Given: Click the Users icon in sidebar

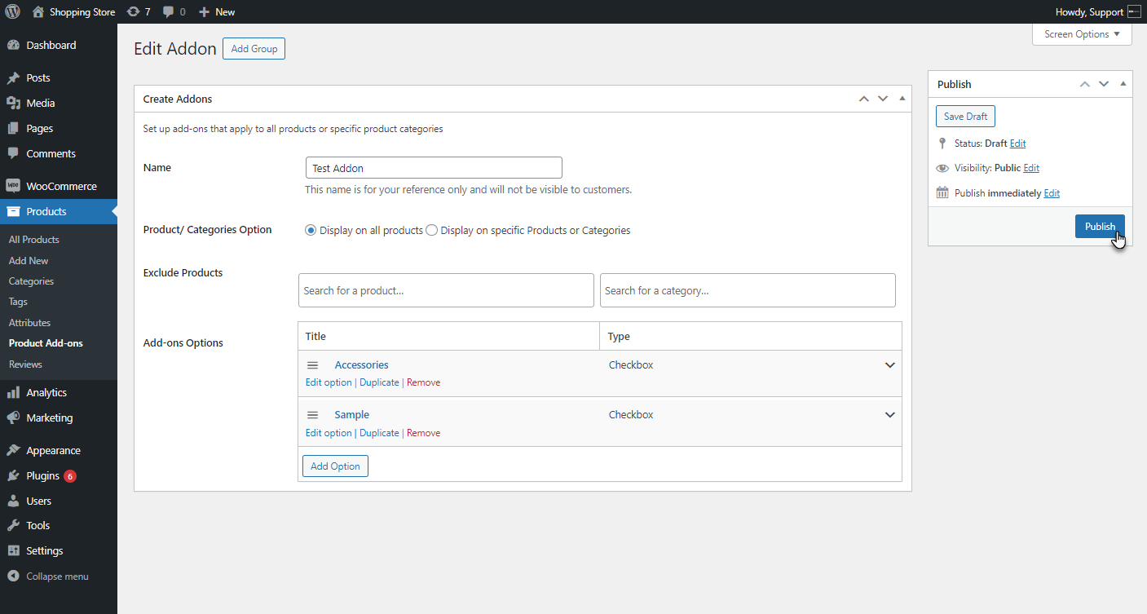Looking at the screenshot, I should [13, 501].
